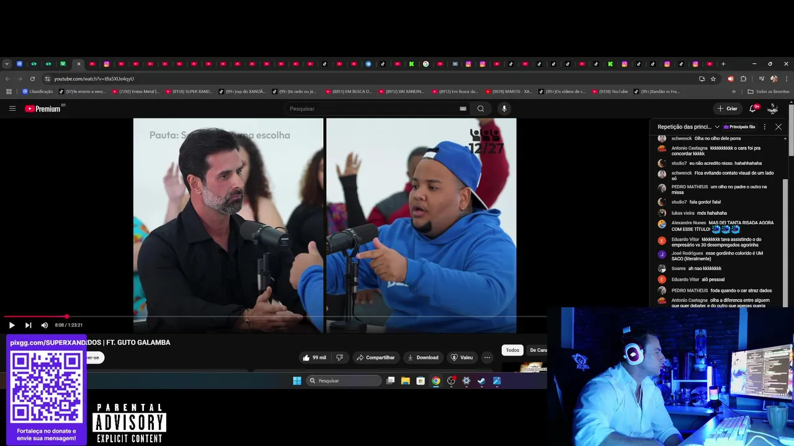This screenshot has width=794, height=446.
Task: Open Chrome three-dot menu
Action: (x=787, y=79)
